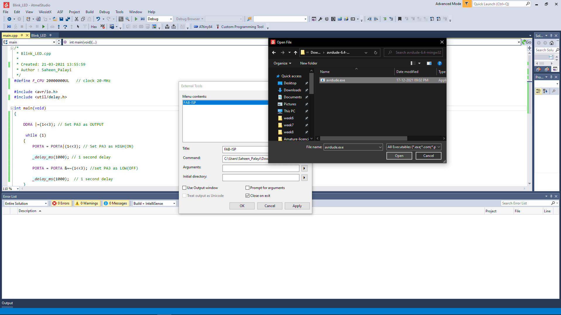Collapse the int main(void) code block
The width and height of the screenshot is (561, 315).
(12, 108)
